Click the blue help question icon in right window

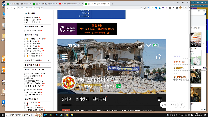coord(205,14)
